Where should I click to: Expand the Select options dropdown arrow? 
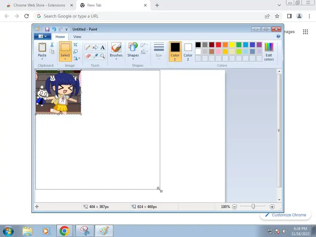click(x=65, y=59)
